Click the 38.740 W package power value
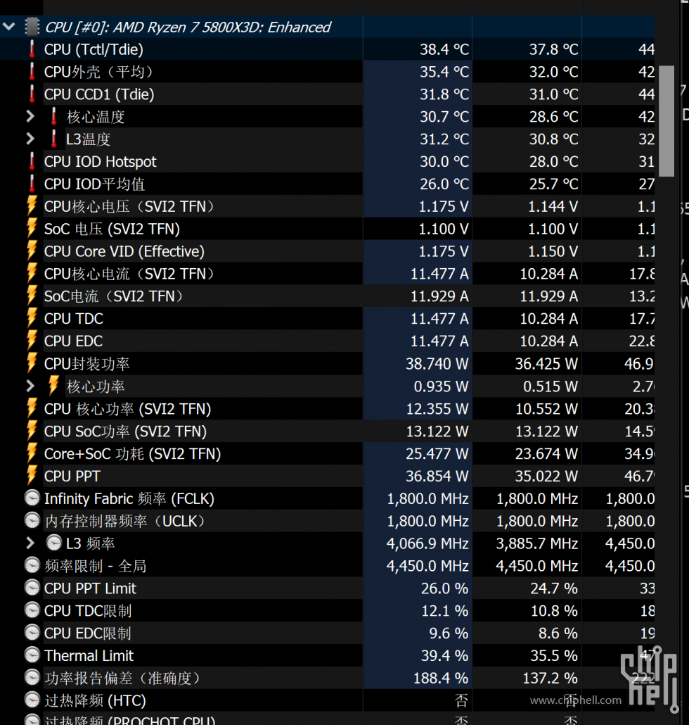 437,364
